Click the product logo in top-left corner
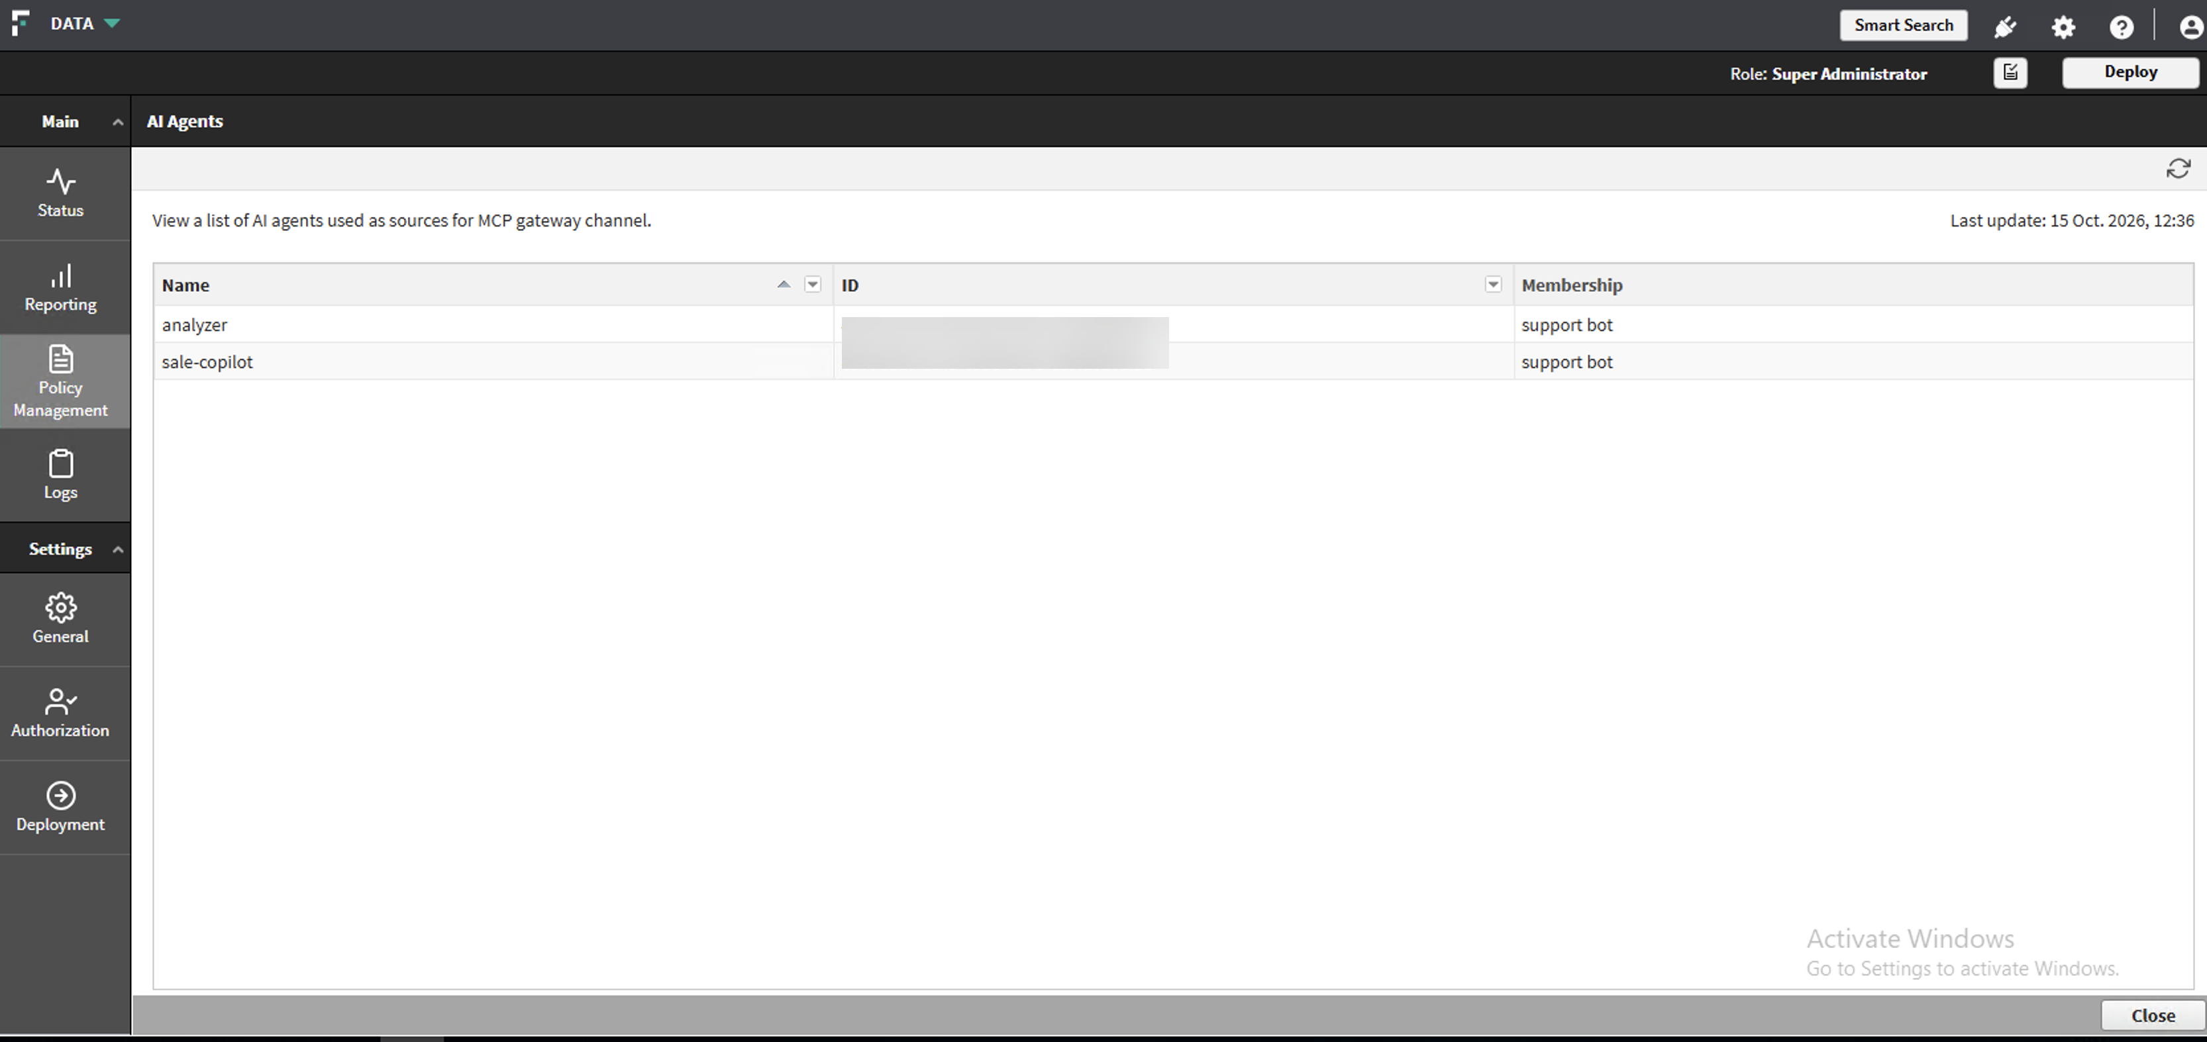Viewport: 2207px width, 1042px height. [20, 24]
